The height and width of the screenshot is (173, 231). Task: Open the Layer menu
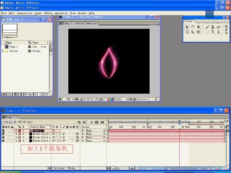coord(38,13)
